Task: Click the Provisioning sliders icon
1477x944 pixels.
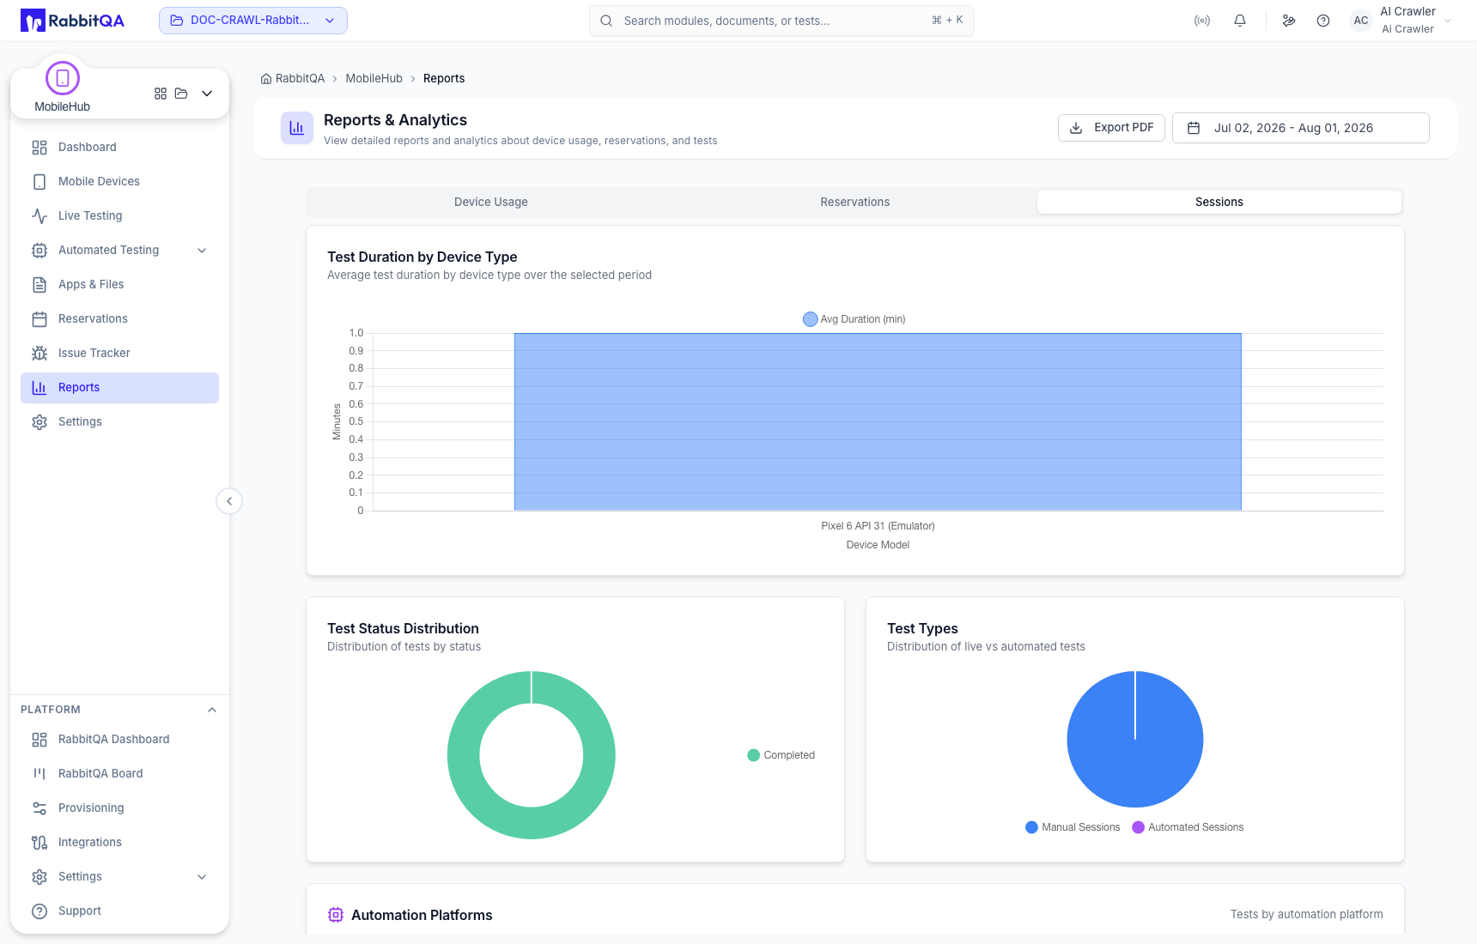Action: pos(40,808)
